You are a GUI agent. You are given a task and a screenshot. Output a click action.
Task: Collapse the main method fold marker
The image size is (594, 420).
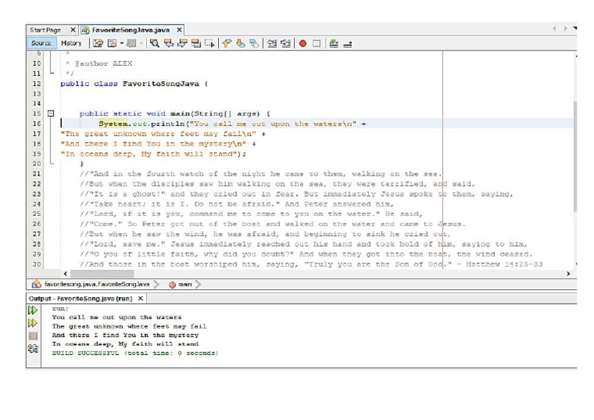(51, 114)
